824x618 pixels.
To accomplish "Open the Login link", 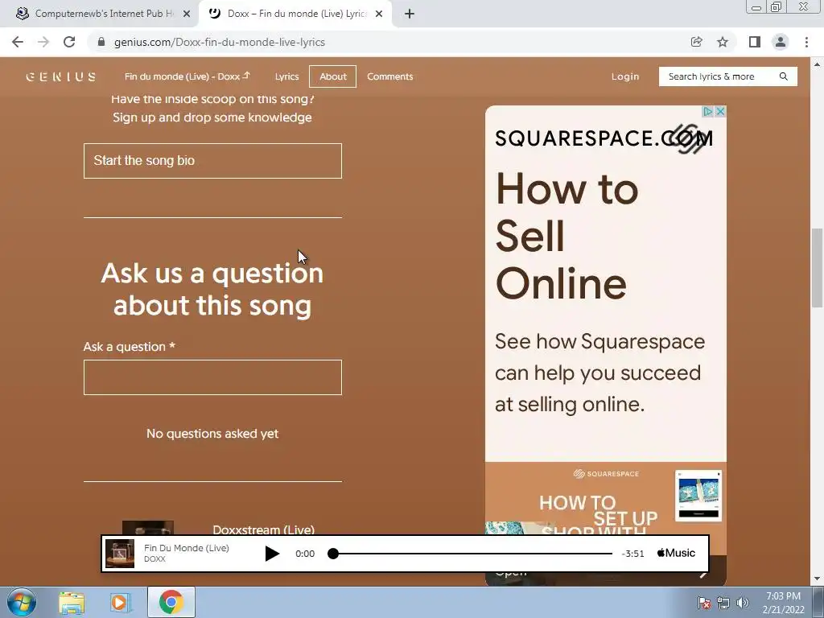I will [625, 76].
